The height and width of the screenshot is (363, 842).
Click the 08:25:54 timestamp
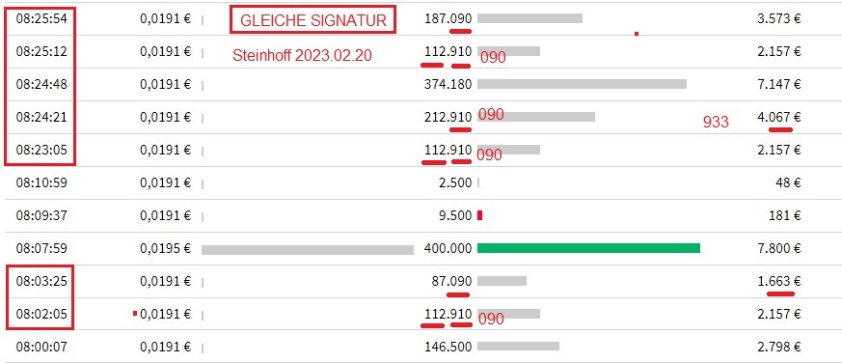41,19
